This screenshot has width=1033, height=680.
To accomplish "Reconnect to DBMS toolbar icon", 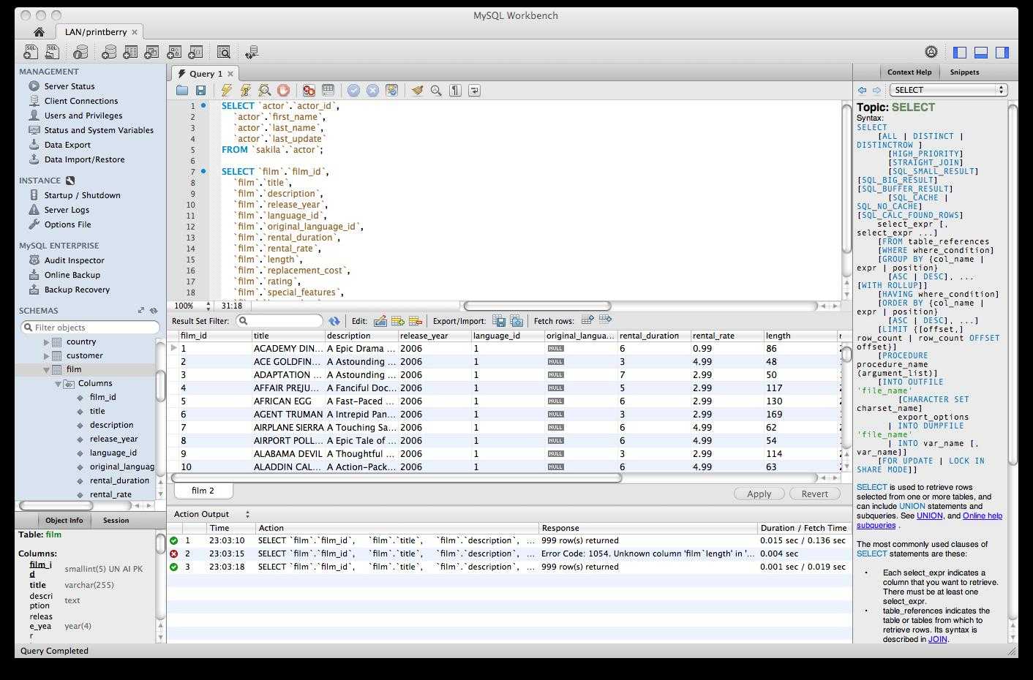I will [x=252, y=52].
